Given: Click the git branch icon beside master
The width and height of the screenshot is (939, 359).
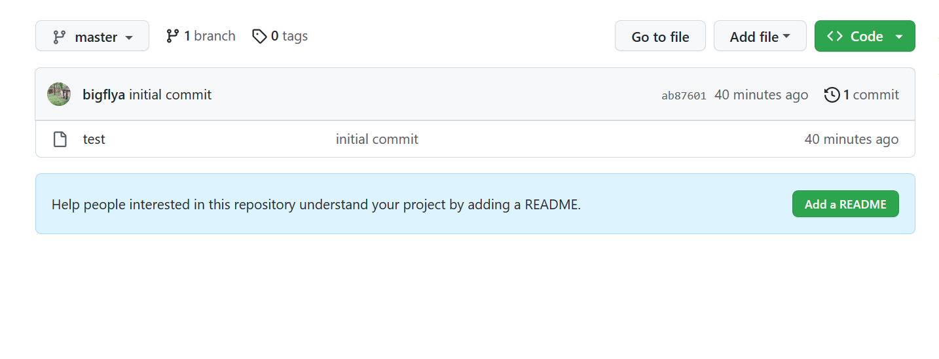Looking at the screenshot, I should coord(60,37).
